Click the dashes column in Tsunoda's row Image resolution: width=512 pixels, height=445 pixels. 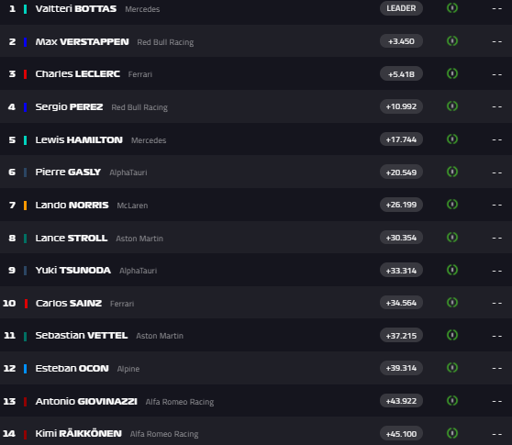click(x=497, y=271)
